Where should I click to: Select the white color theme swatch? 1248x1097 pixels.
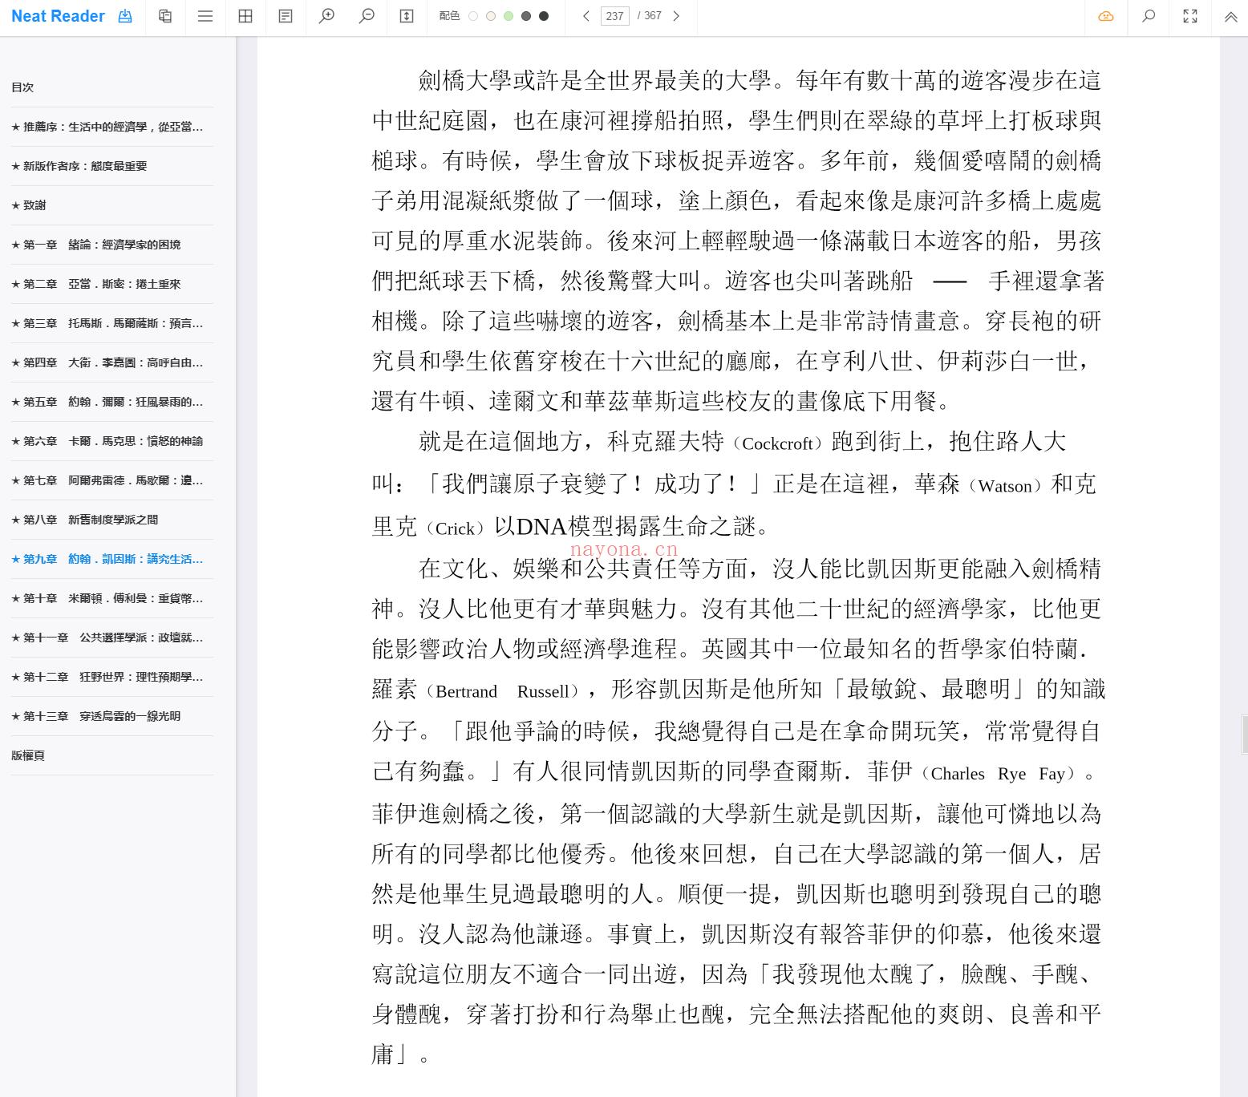473,16
